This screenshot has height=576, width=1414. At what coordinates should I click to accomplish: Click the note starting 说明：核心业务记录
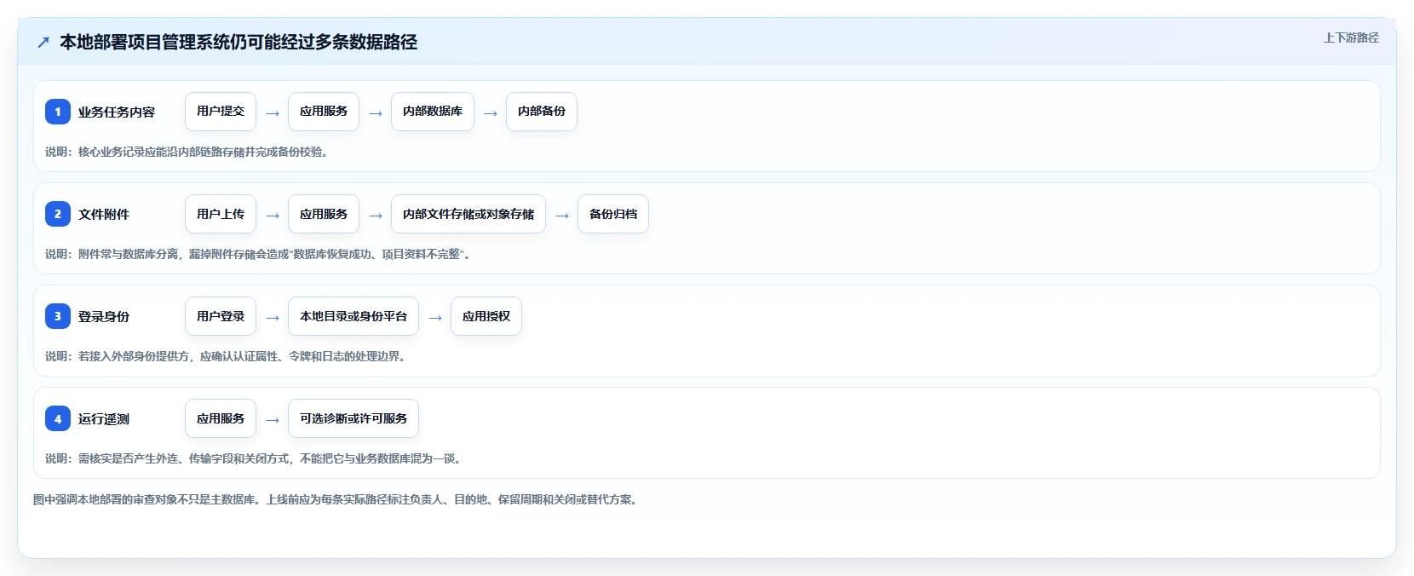pyautogui.click(x=187, y=152)
